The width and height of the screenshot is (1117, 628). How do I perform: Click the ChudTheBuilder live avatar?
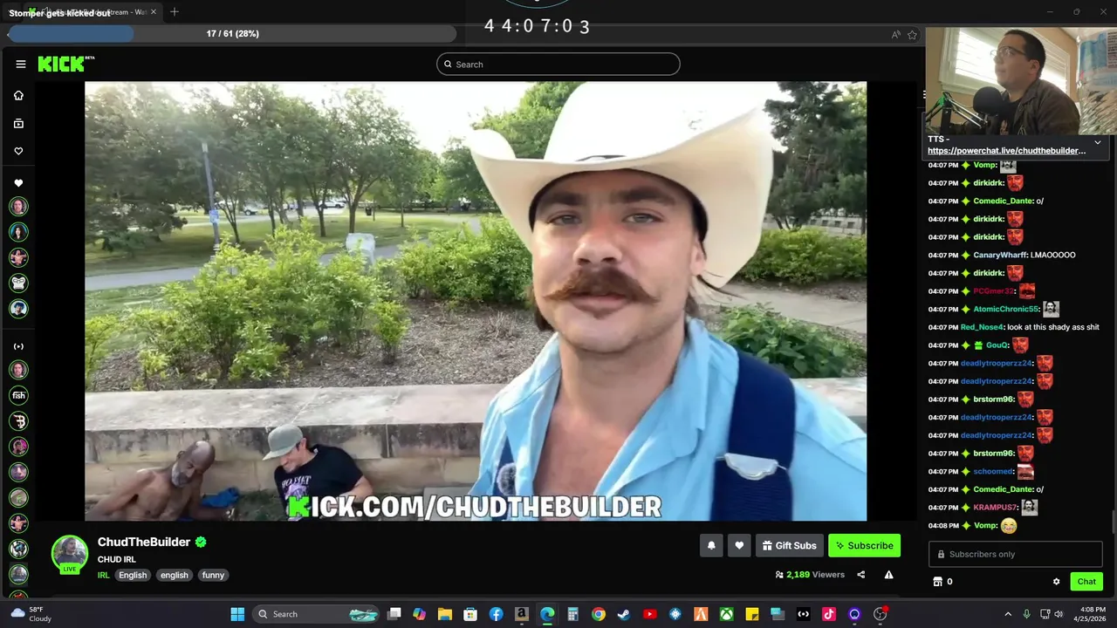tap(70, 554)
